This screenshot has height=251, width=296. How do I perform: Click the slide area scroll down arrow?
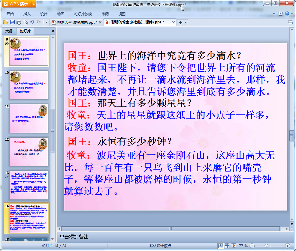[292, 219]
